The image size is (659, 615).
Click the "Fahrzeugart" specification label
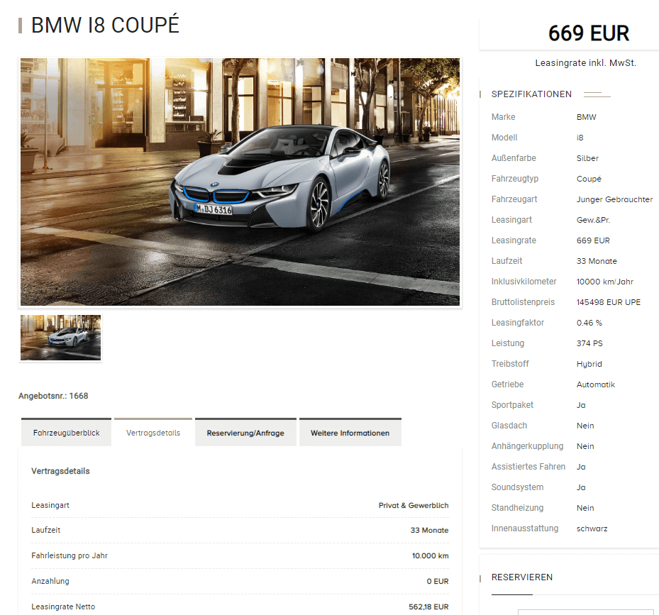click(x=514, y=199)
